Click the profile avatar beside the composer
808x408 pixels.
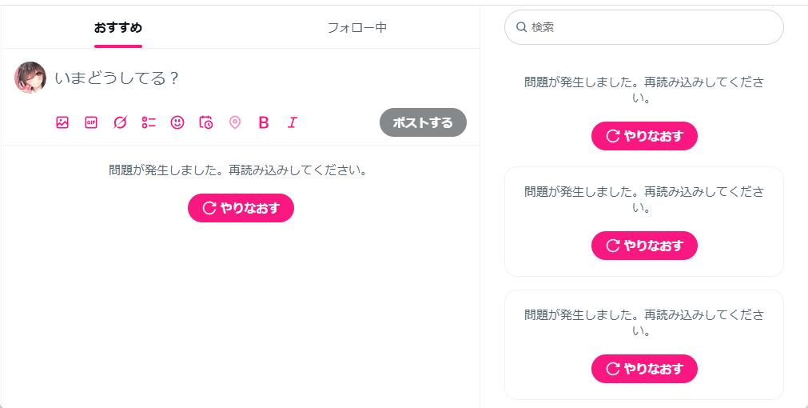tap(30, 78)
